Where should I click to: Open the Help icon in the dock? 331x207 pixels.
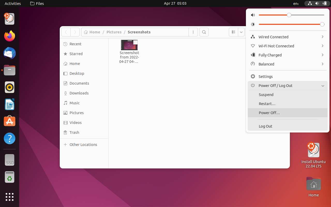(x=10, y=138)
